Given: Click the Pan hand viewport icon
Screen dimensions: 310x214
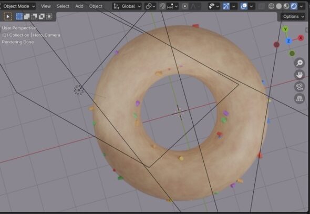Looking at the screenshot, I should [299, 75].
